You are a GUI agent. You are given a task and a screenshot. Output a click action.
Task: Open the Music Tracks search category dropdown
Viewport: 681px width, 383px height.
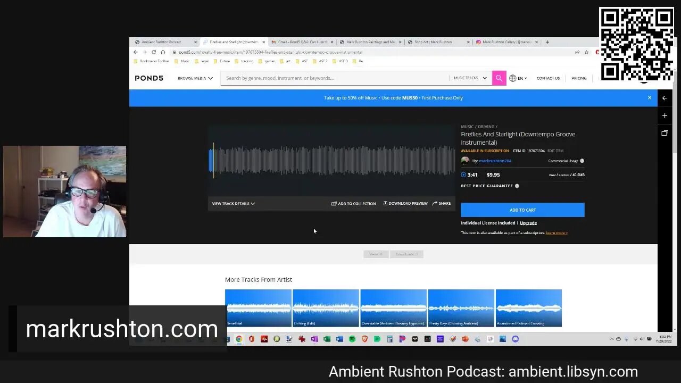(470, 78)
